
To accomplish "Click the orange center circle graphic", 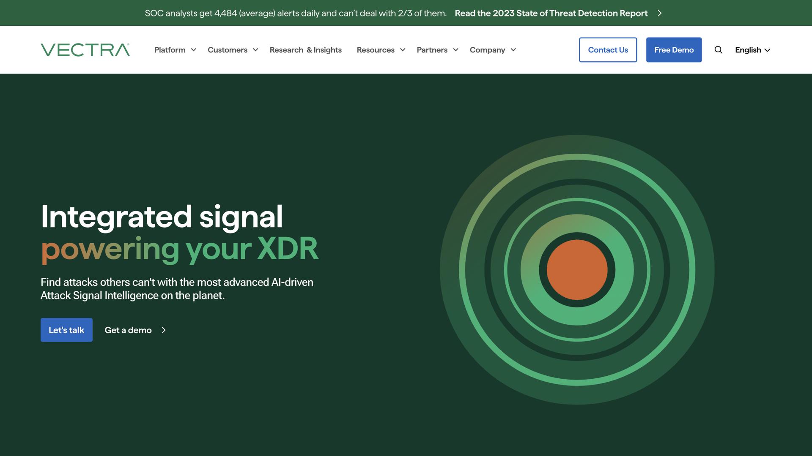I will [x=577, y=270].
